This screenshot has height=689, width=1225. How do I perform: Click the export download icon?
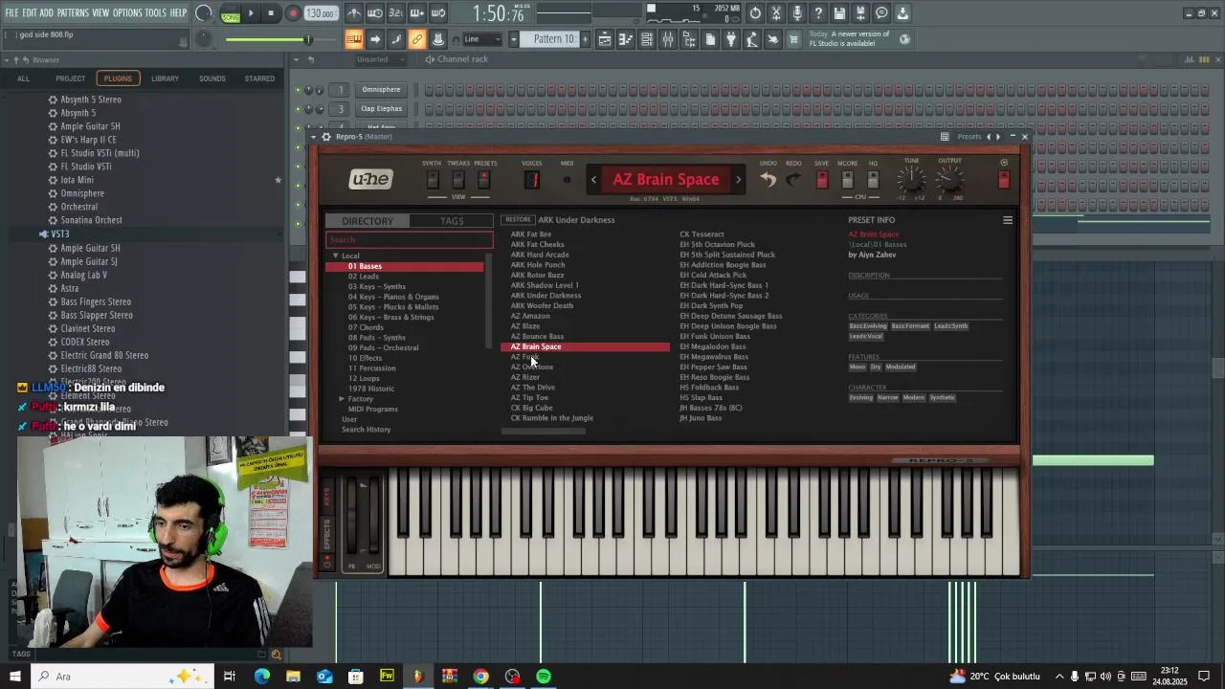point(902,13)
